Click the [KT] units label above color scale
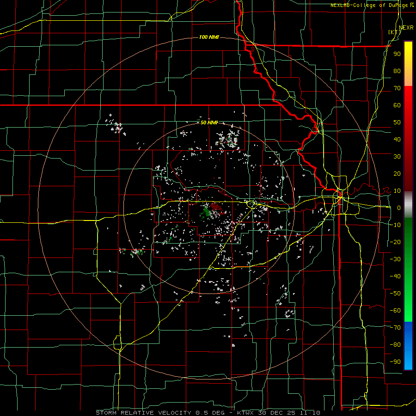The image size is (416, 416). click(x=395, y=32)
